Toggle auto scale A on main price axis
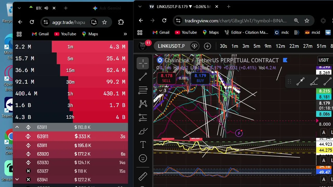This screenshot has height=187, width=333. click(x=324, y=132)
